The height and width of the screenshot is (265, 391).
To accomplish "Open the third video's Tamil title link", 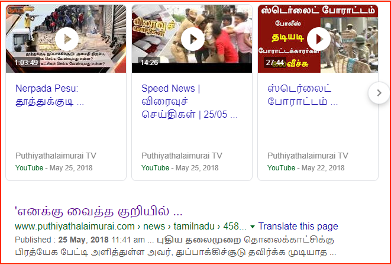I will (x=303, y=95).
